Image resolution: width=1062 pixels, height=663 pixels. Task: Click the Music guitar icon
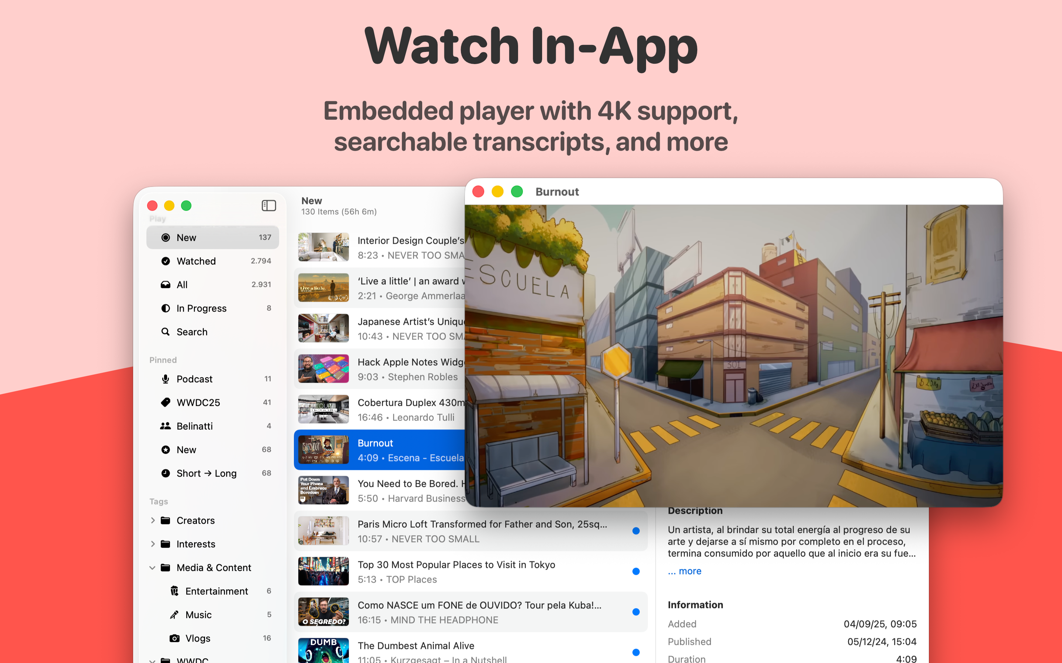click(174, 615)
